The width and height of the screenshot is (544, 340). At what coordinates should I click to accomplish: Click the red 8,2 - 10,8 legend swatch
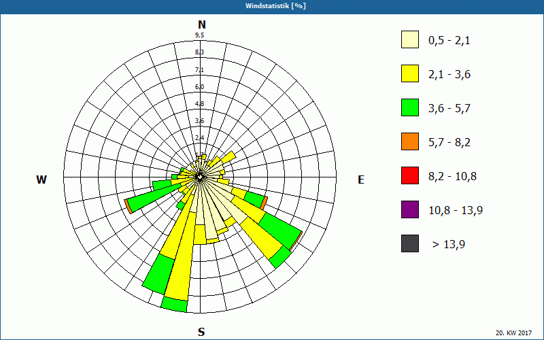tap(410, 175)
